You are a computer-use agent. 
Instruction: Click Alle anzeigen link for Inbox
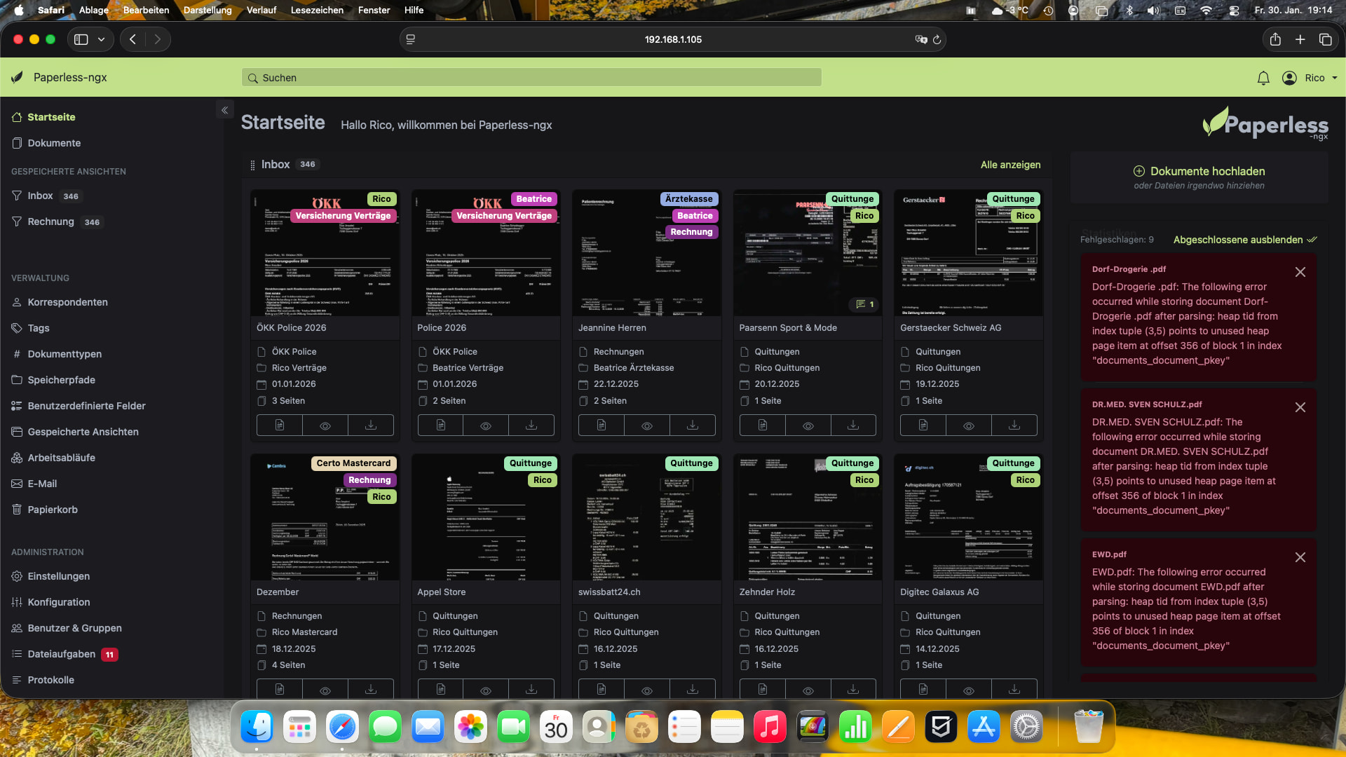(x=1010, y=165)
